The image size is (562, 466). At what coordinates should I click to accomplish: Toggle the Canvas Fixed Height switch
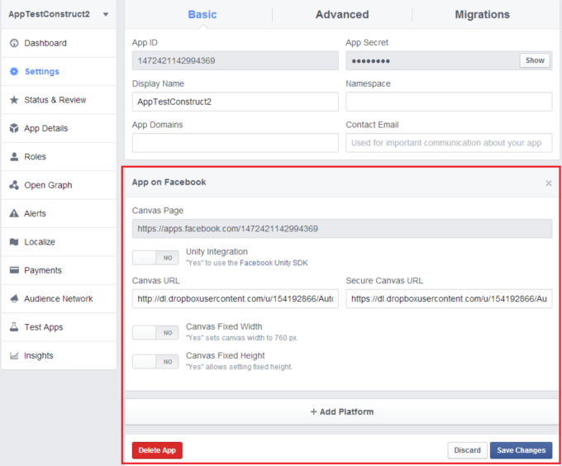[x=155, y=361]
